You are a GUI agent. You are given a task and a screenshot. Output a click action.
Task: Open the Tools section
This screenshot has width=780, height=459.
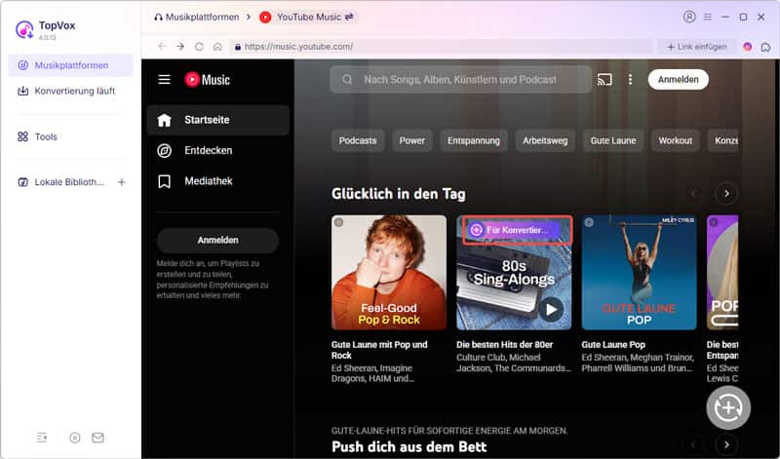[x=70, y=136]
